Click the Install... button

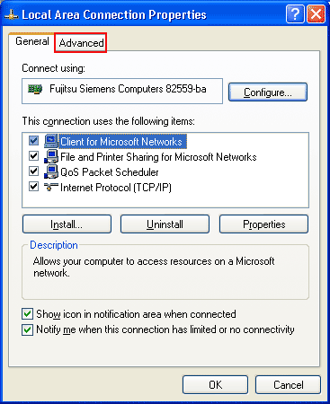(67, 224)
